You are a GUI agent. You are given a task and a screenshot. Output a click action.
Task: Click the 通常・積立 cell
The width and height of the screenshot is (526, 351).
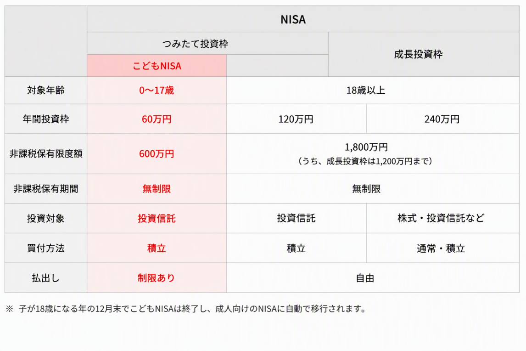coord(443,248)
